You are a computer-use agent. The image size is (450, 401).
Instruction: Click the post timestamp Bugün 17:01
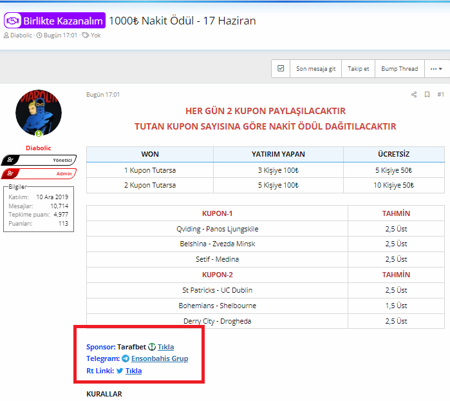pos(103,95)
